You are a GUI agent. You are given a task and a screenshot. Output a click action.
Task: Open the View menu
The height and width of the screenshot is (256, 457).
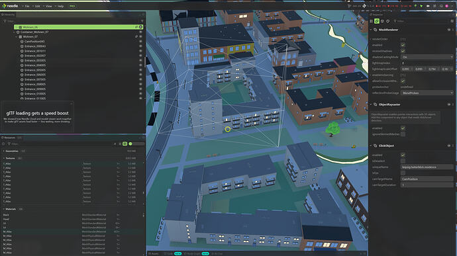click(x=48, y=6)
